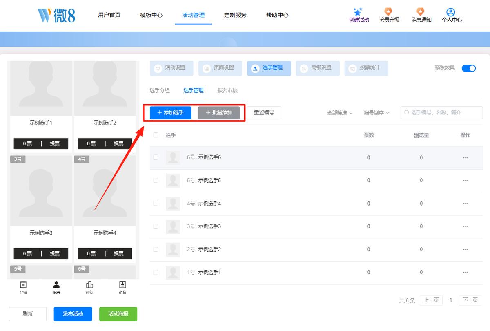Click the 刷新 button

coord(28,314)
